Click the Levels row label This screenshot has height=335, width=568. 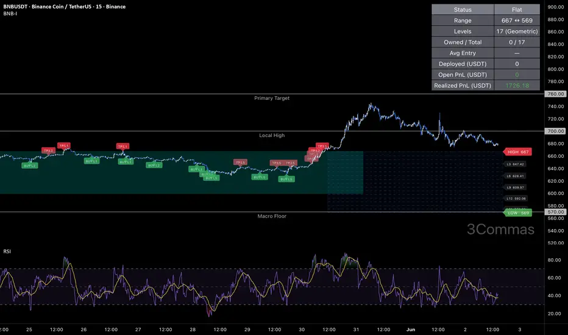pyautogui.click(x=463, y=31)
